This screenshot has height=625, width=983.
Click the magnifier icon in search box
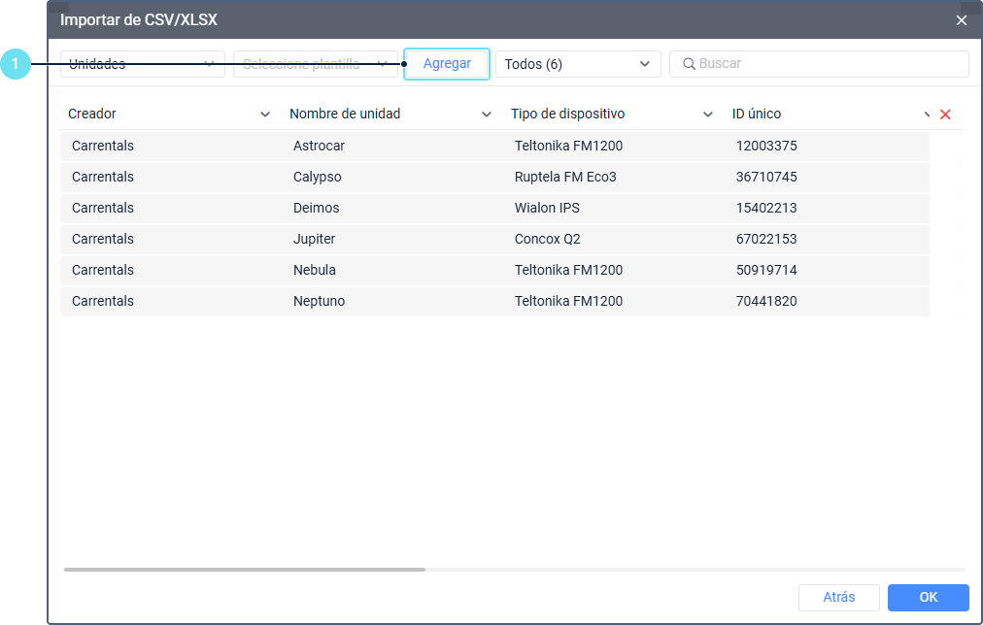coord(689,64)
